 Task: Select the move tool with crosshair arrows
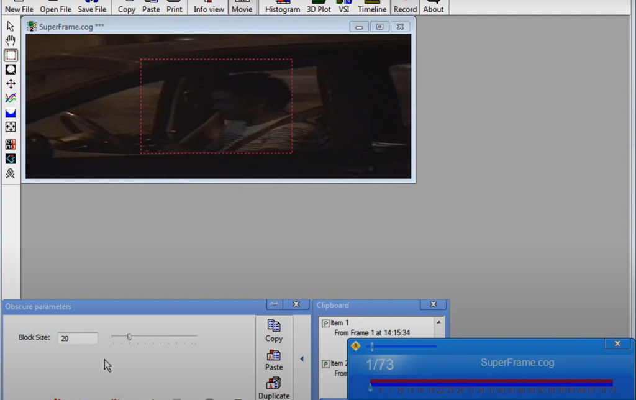(10, 83)
